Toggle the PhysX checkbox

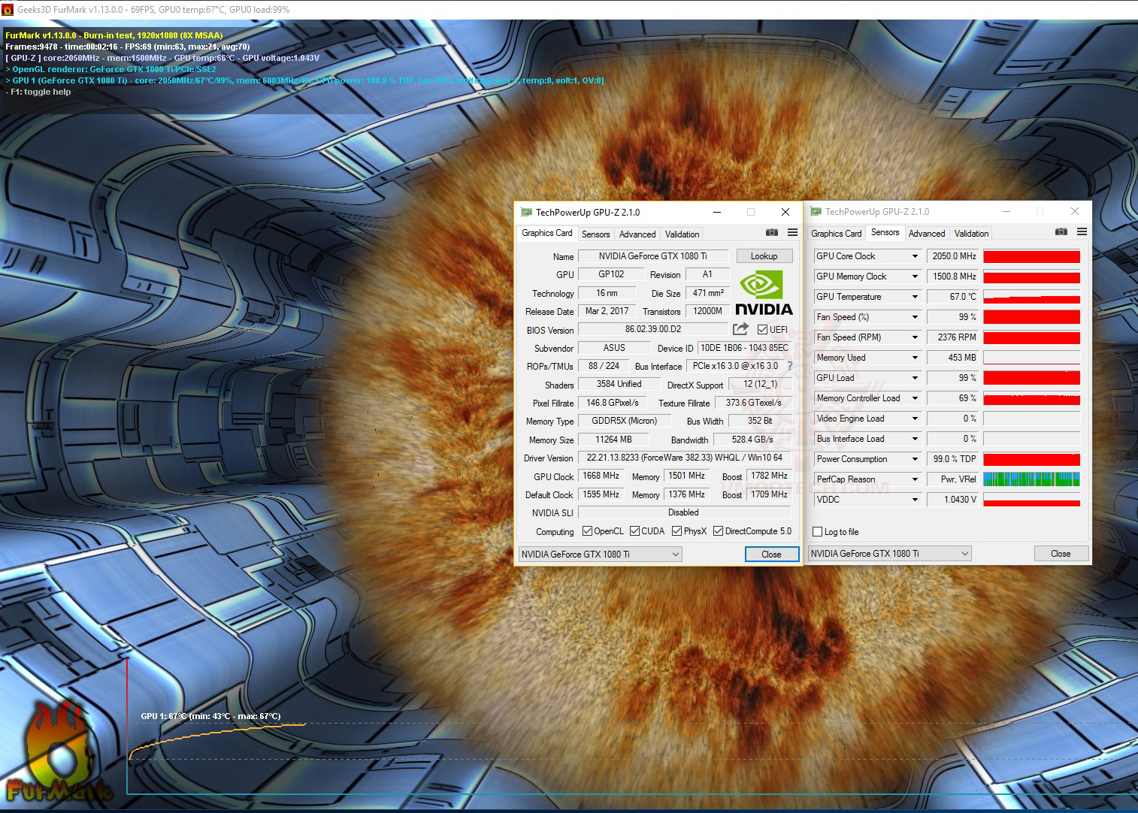coord(677,531)
